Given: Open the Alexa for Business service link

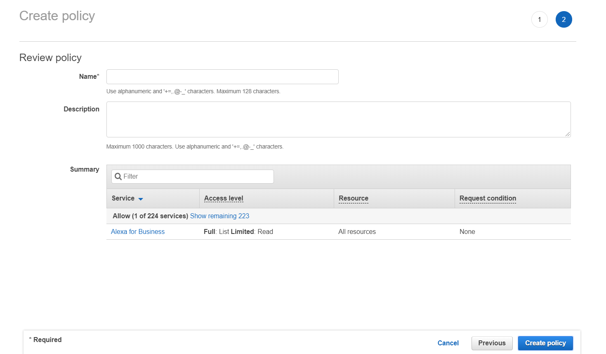Looking at the screenshot, I should (x=138, y=232).
